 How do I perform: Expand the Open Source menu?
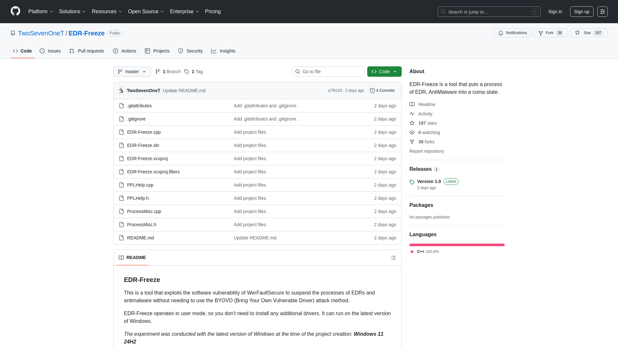tap(146, 12)
